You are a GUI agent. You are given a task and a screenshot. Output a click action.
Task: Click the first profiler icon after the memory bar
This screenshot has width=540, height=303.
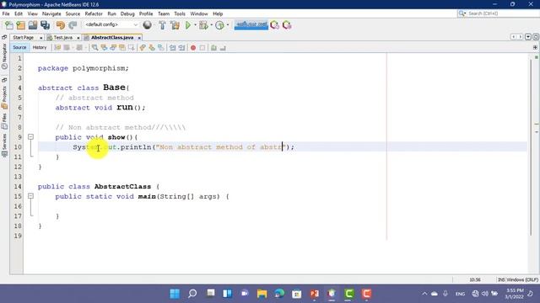tap(274, 25)
